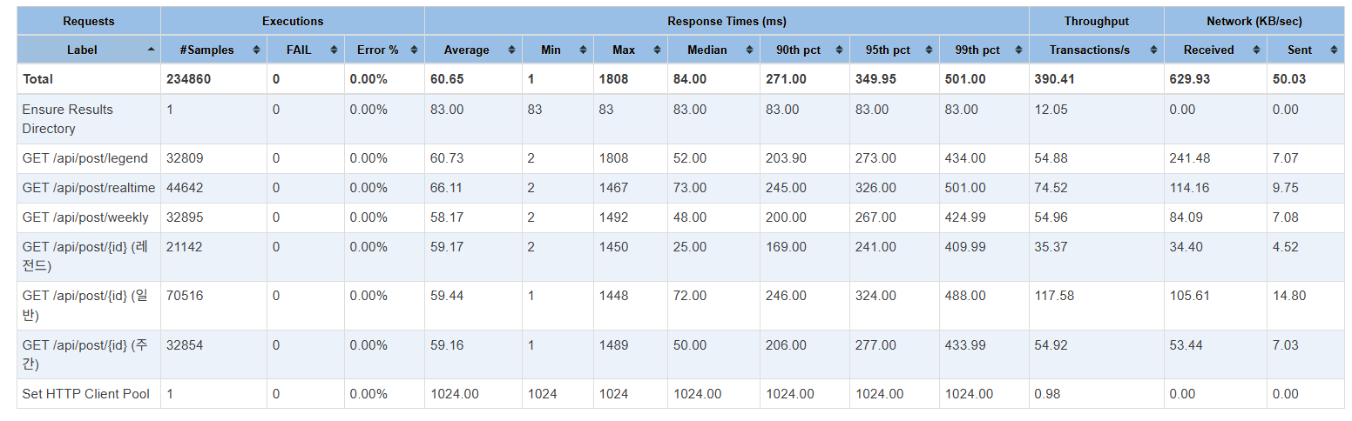The width and height of the screenshot is (1352, 421).
Task: Click the legend received value 241.48
Action: (1189, 158)
